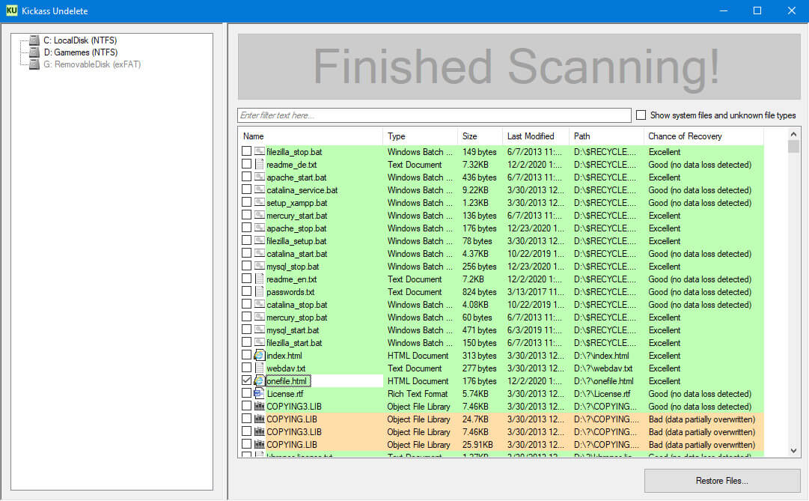
Task: Click the text icon of webdav.txt
Action: tap(260, 368)
